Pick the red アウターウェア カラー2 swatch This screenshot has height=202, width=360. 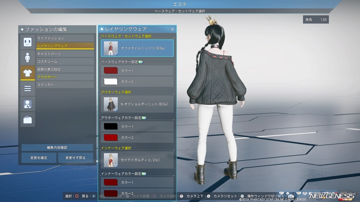[x=111, y=137]
